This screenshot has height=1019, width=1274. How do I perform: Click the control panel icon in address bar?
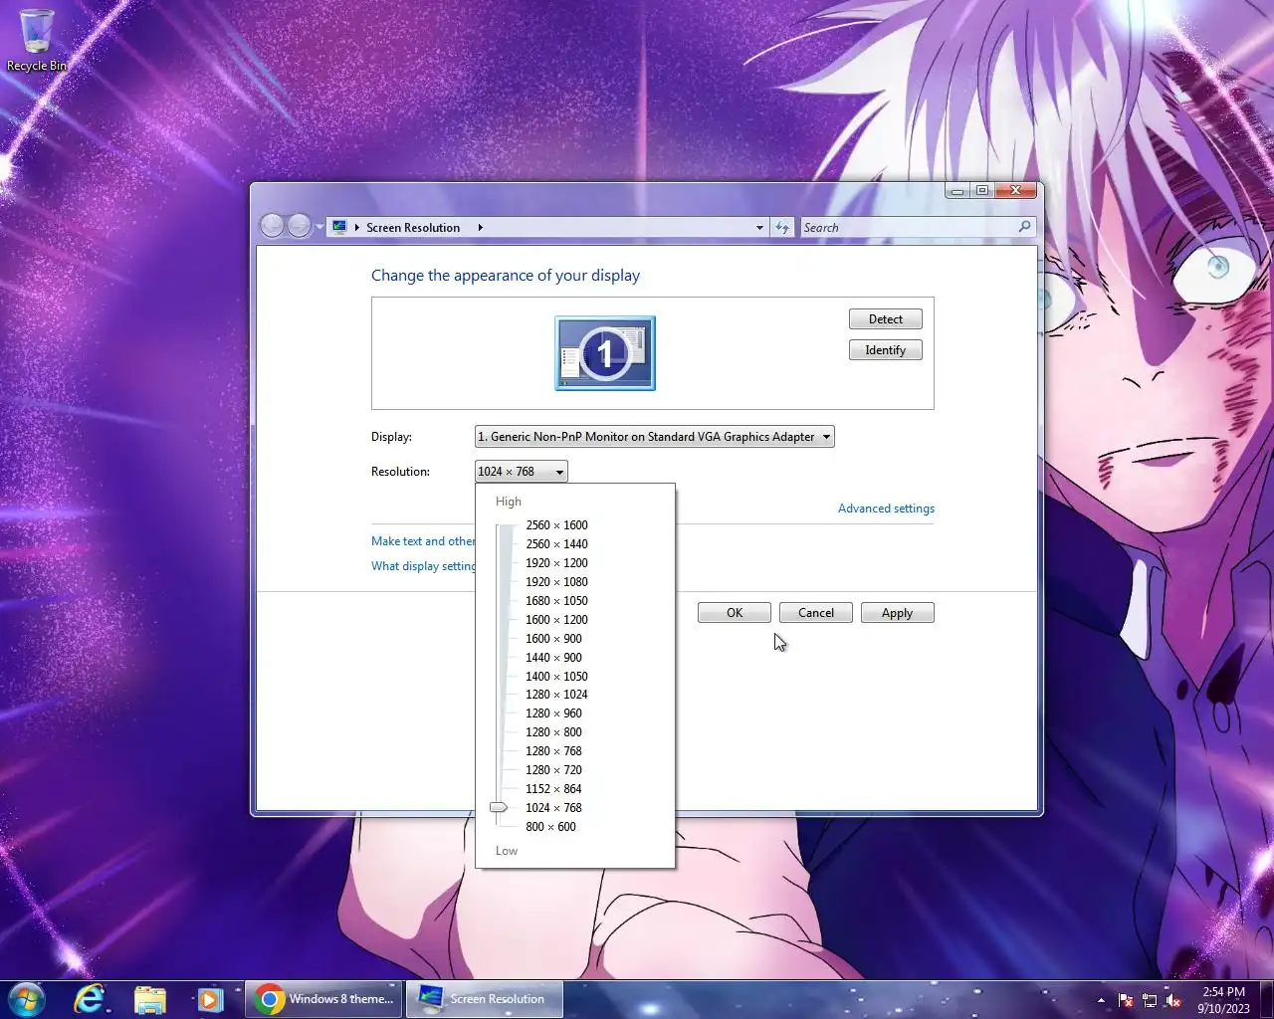pyautogui.click(x=339, y=227)
